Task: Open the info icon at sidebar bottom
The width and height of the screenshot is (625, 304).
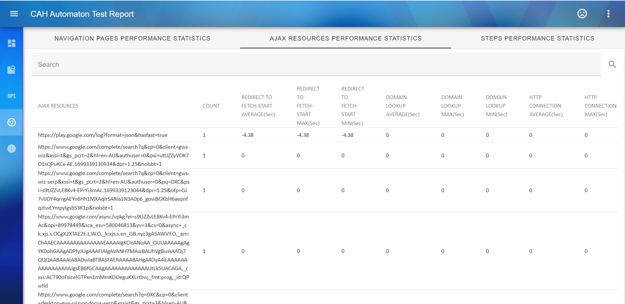Action: (x=12, y=148)
